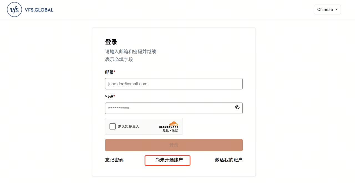The image size is (355, 183).
Task: Open the Cloudflare 隐私 privacy link
Action: (165, 130)
